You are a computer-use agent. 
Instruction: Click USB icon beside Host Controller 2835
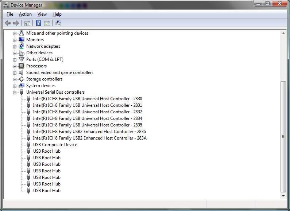28,125
